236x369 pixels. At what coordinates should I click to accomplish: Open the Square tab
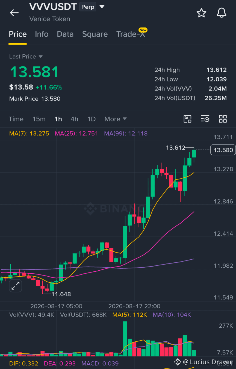[x=95, y=34]
